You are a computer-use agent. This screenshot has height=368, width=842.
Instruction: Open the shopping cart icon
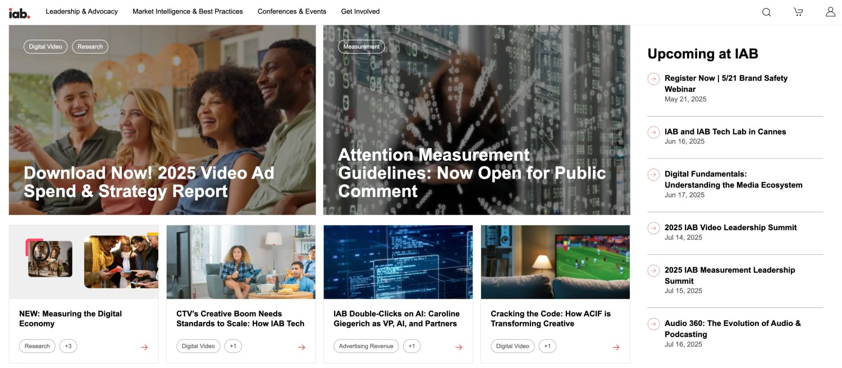pos(798,12)
